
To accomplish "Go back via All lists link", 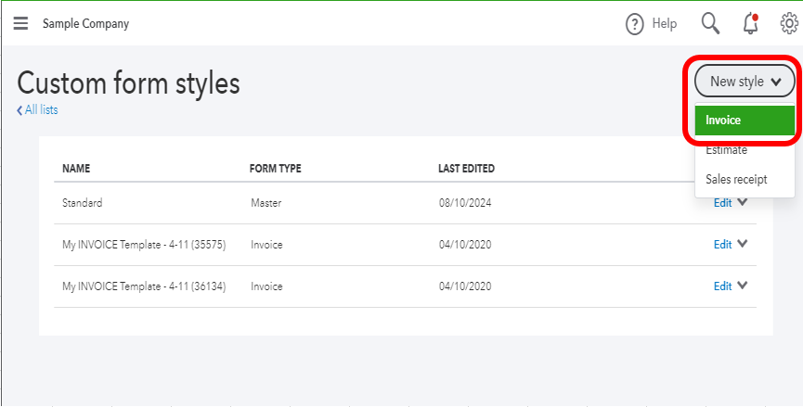I will (x=38, y=110).
